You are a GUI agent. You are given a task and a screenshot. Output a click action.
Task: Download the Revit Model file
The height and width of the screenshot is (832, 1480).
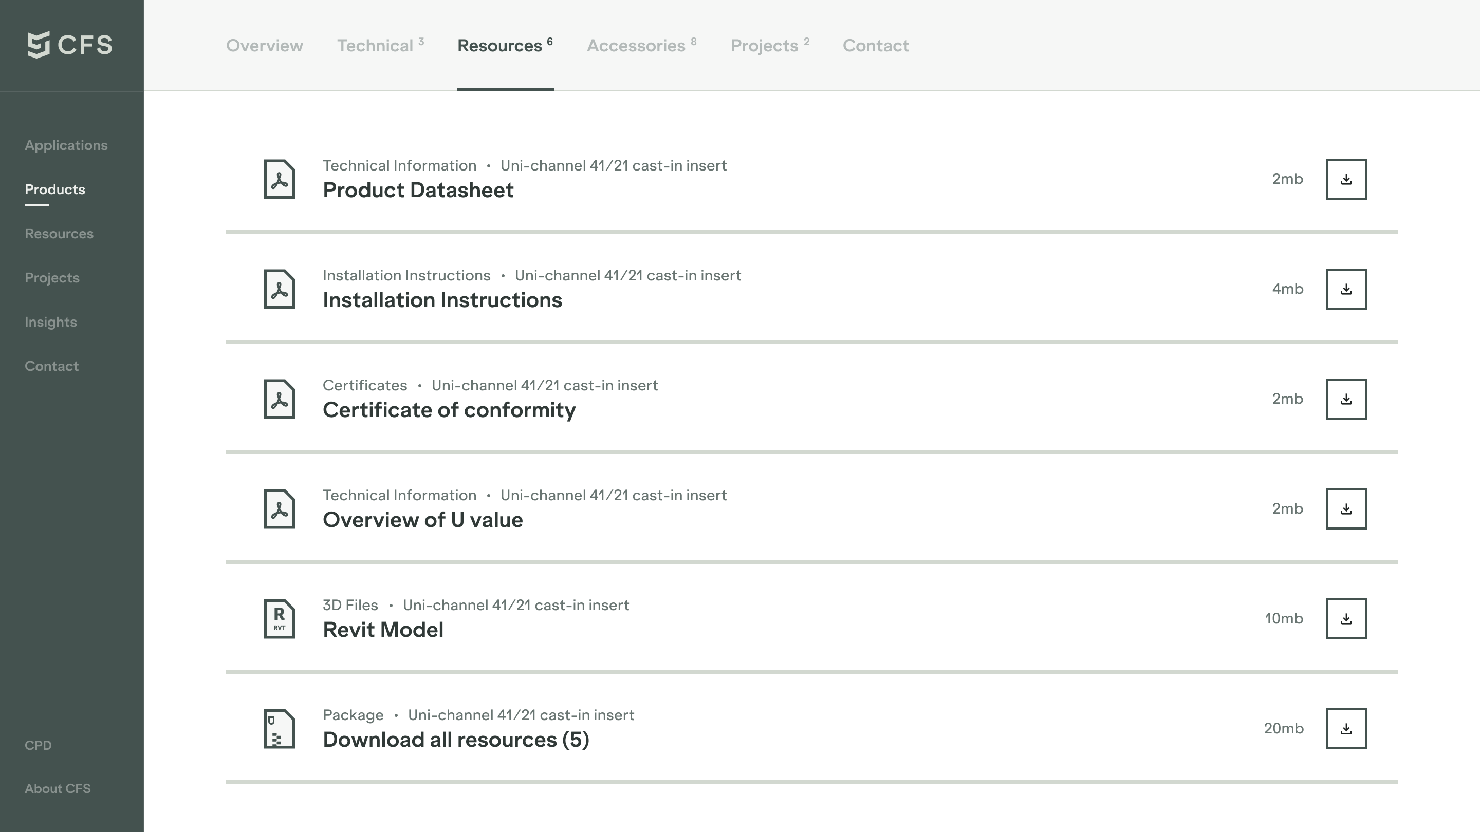[1345, 619]
